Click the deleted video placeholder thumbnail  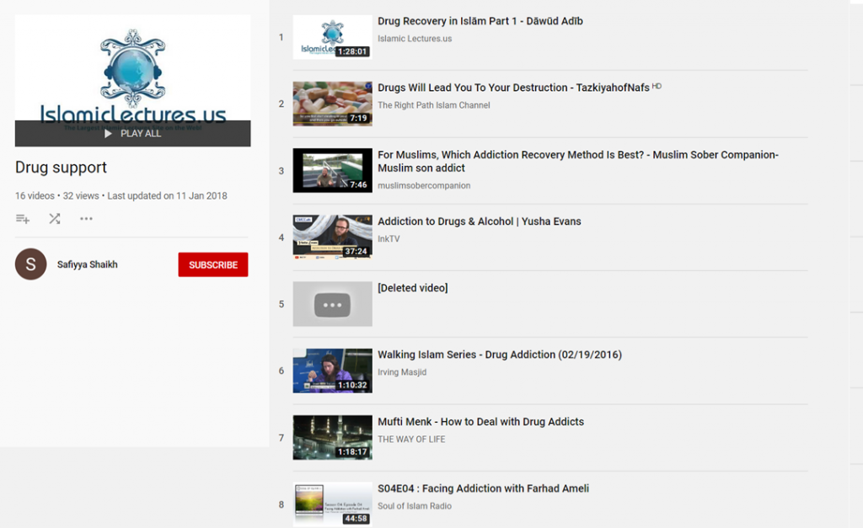click(x=332, y=304)
